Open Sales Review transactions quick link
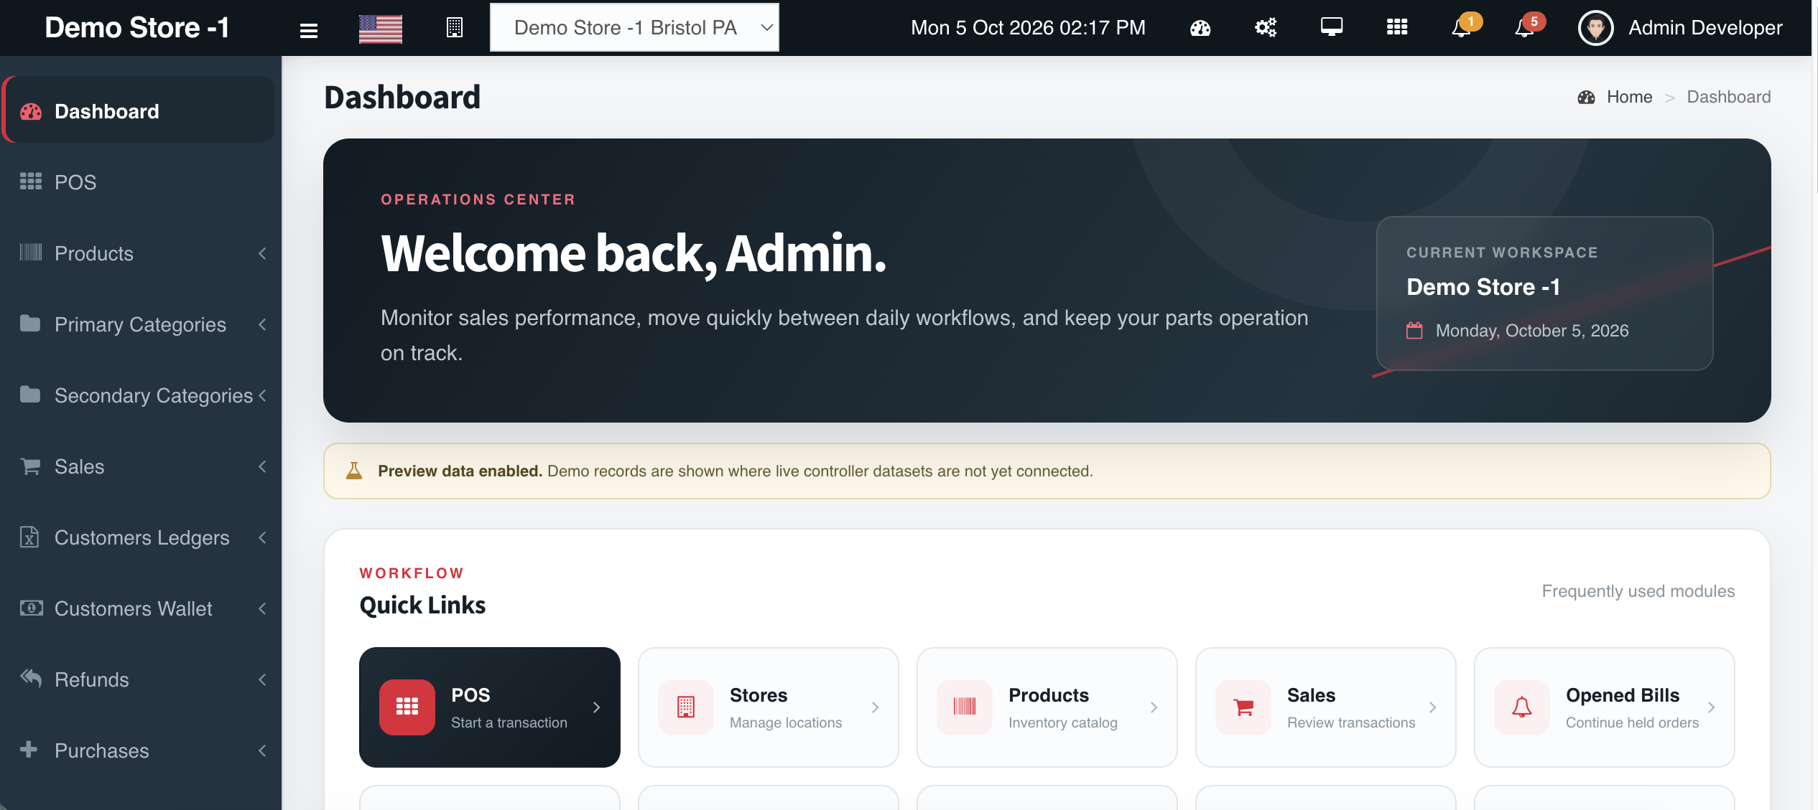The height and width of the screenshot is (810, 1818). click(1325, 707)
